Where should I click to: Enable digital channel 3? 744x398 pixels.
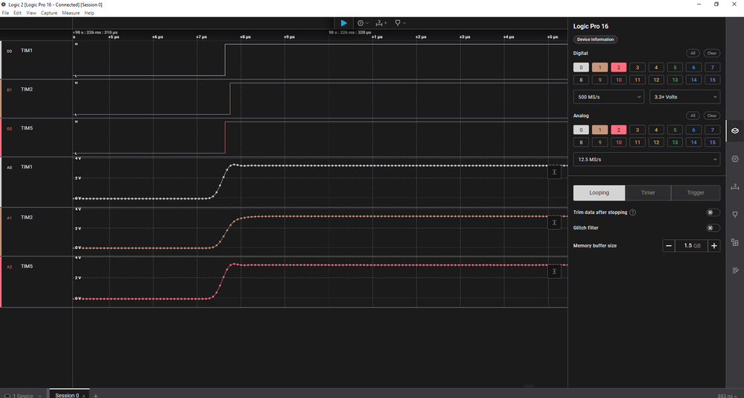(638, 67)
